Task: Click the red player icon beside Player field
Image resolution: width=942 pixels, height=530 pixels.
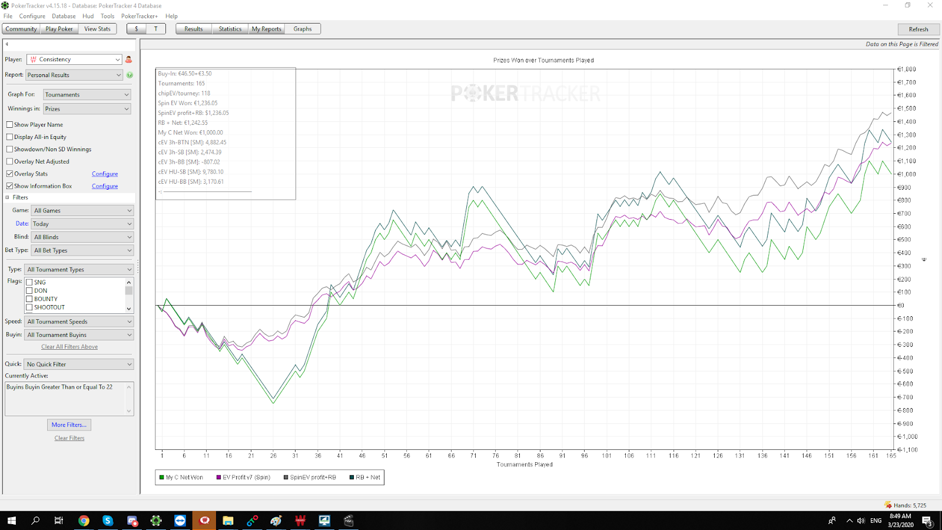Action: 129,59
